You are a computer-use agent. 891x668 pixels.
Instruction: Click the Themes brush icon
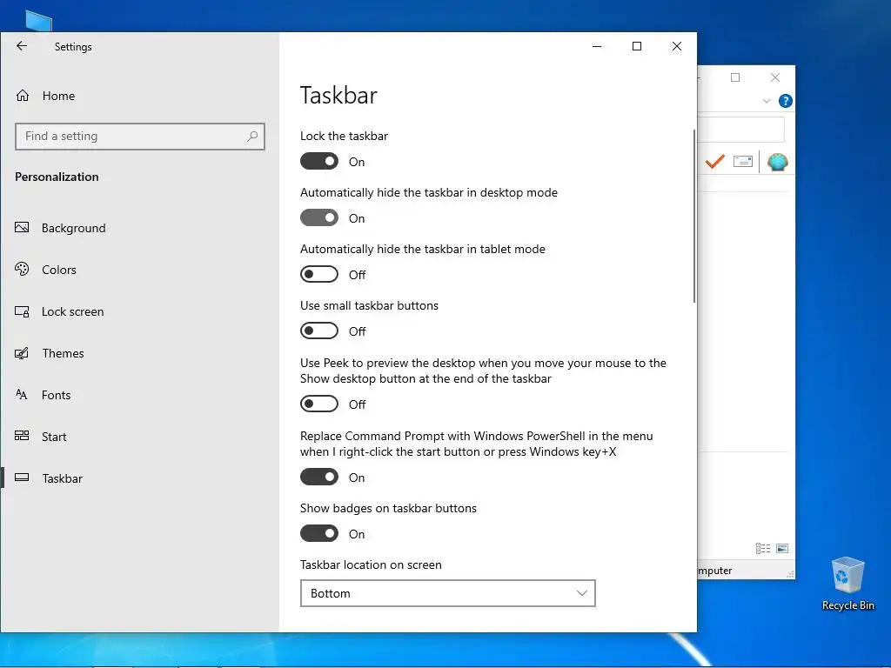click(x=22, y=353)
